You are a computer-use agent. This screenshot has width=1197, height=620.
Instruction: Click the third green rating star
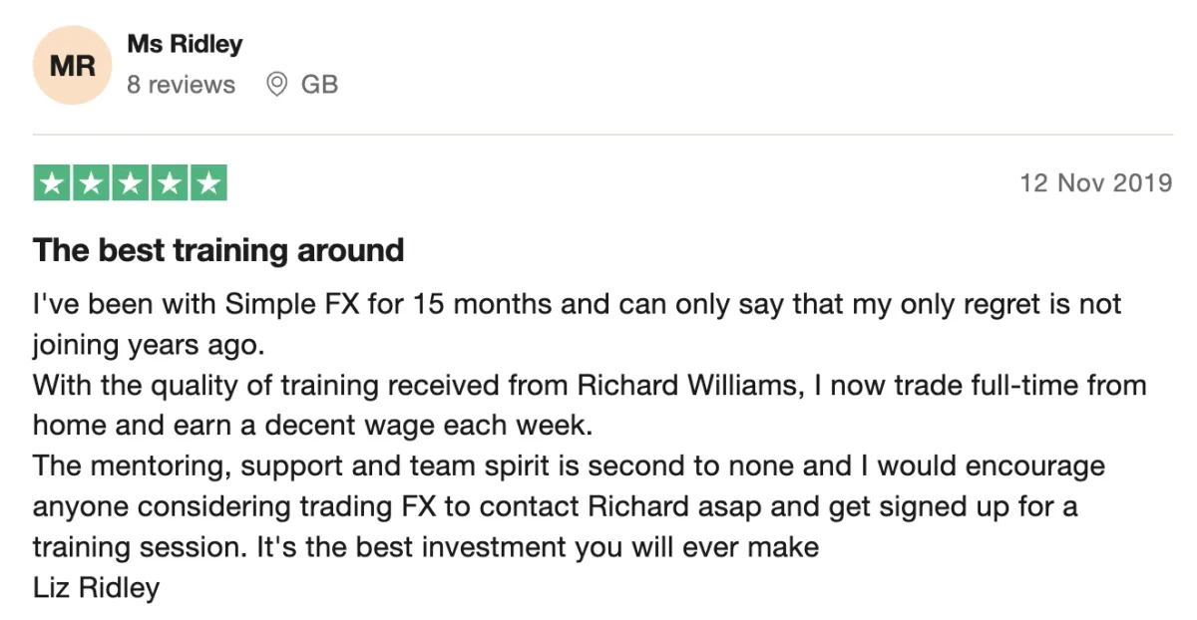131,183
